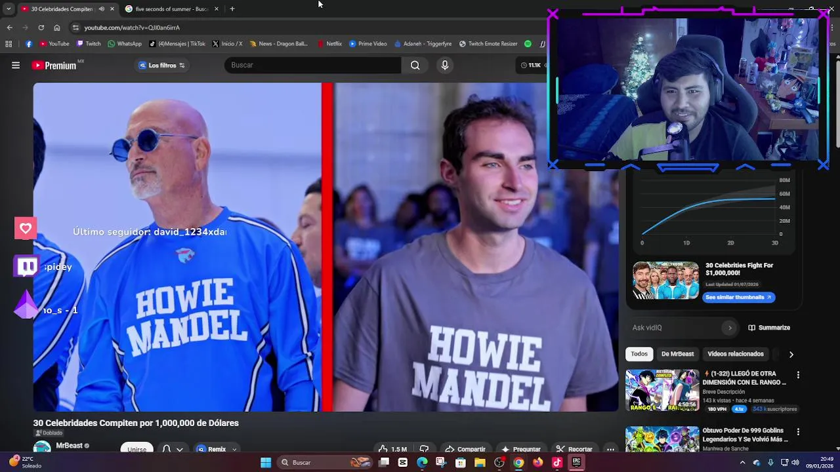Open the Inicio / X bookmark
840x472 pixels.
click(x=227, y=44)
